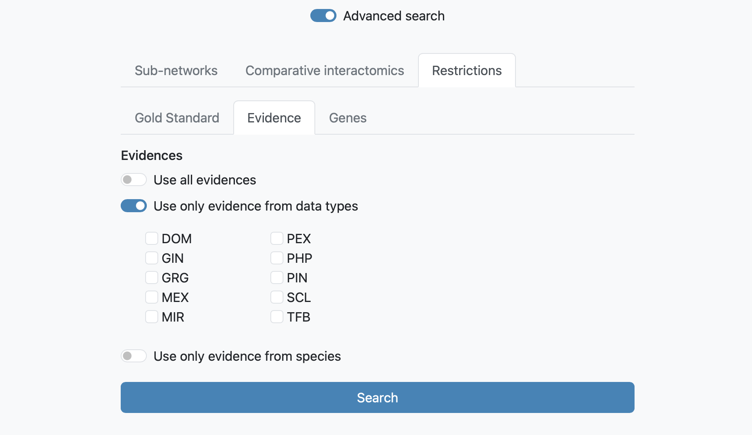This screenshot has height=435, width=752.
Task: Check the SCL data type box
Action: click(x=277, y=297)
